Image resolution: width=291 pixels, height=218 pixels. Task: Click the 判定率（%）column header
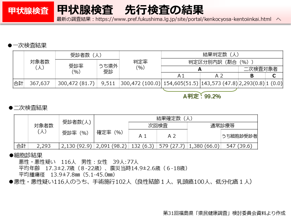[x=140, y=65]
